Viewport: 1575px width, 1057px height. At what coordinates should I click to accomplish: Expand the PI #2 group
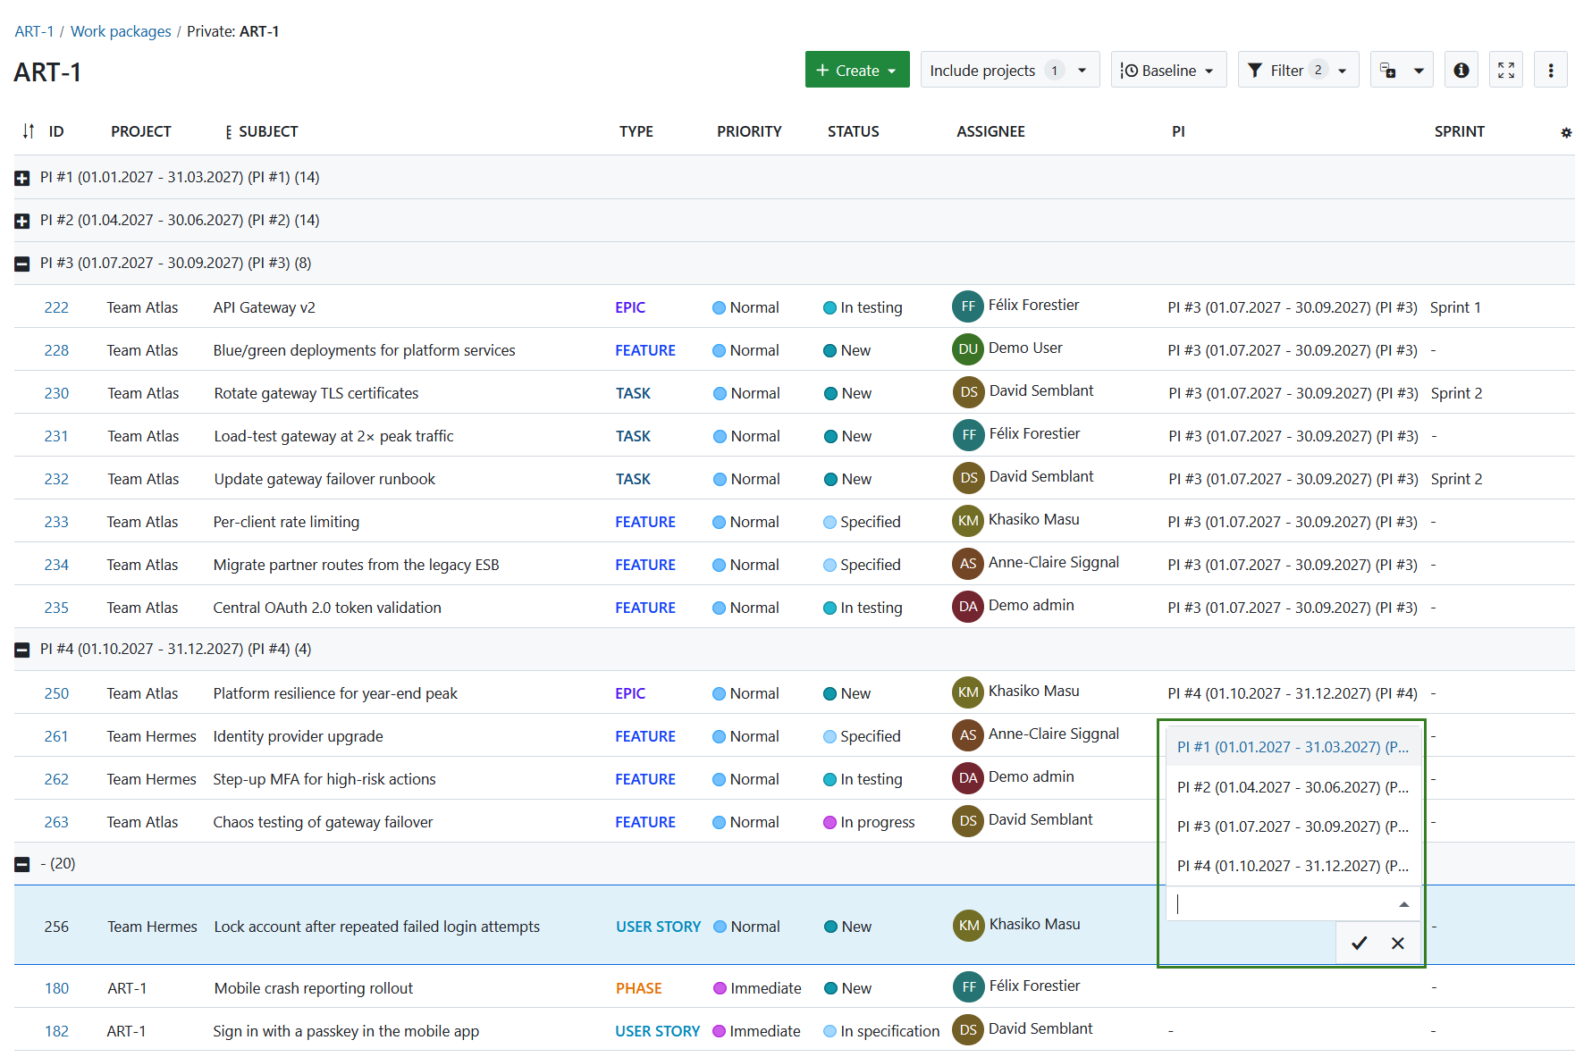(22, 221)
